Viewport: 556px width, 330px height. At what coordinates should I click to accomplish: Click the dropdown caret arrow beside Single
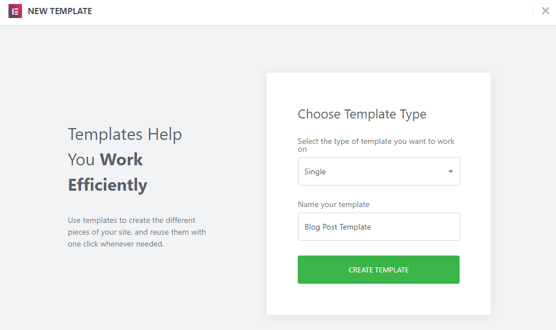(451, 171)
